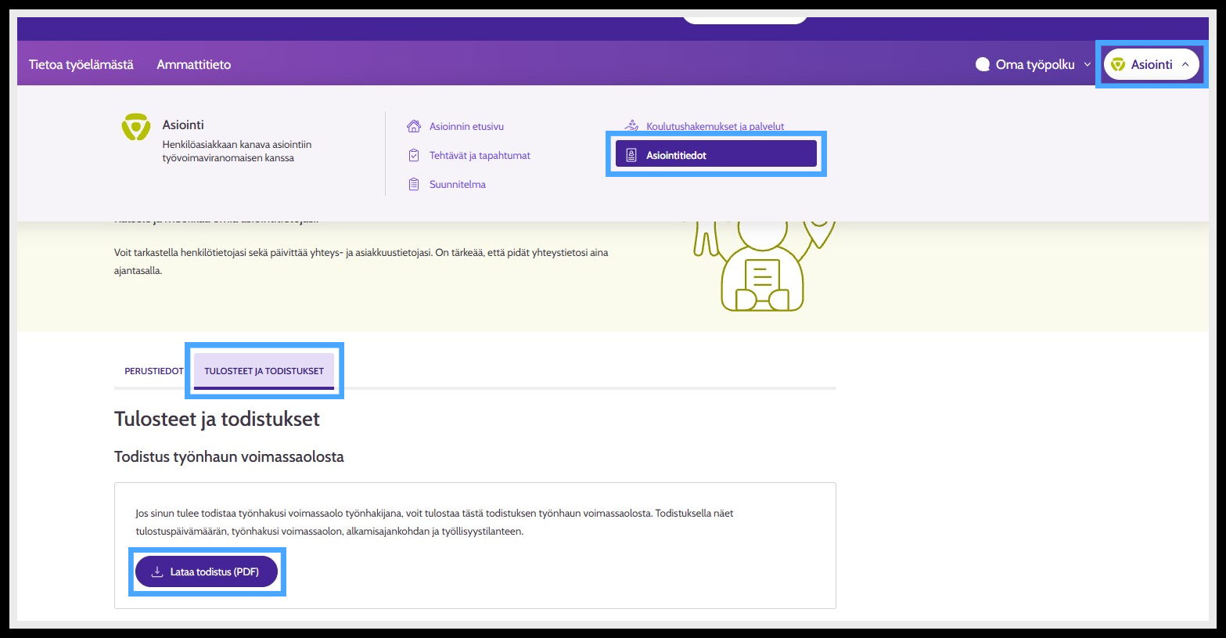The height and width of the screenshot is (638, 1226).
Task: Switch to the Perustiedot tab
Action: click(x=154, y=371)
